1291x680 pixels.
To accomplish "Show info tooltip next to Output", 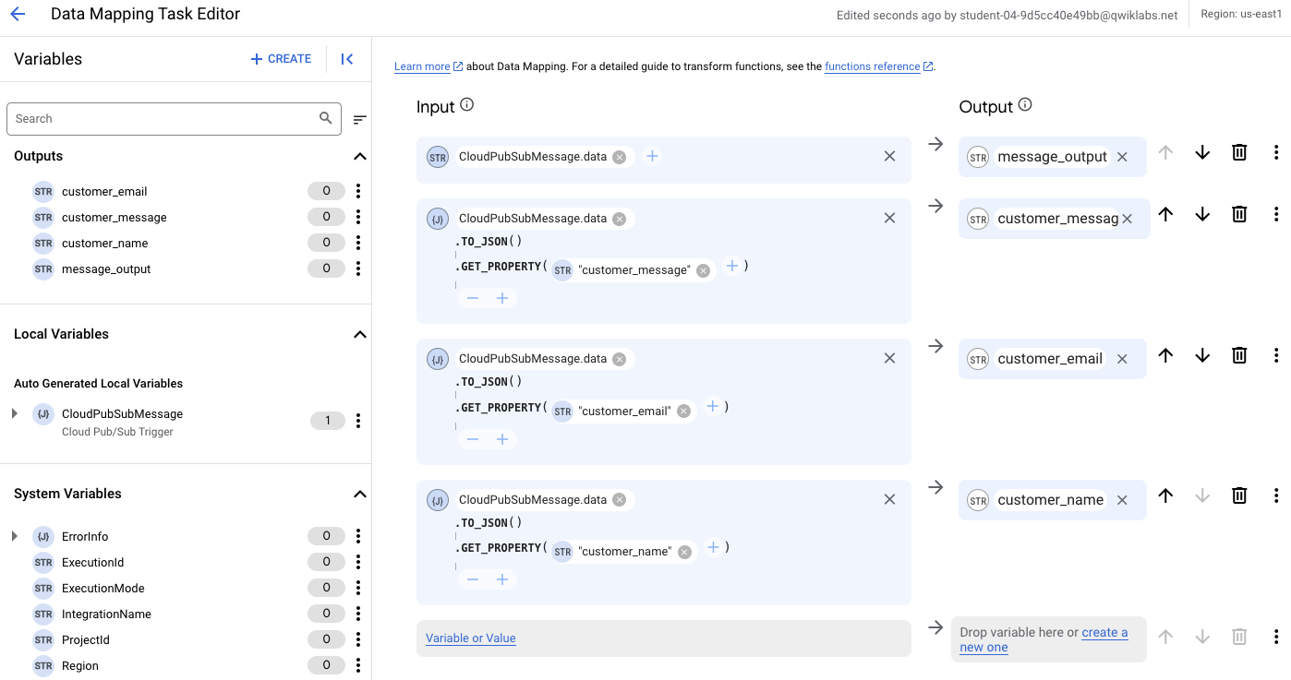I will (1025, 105).
